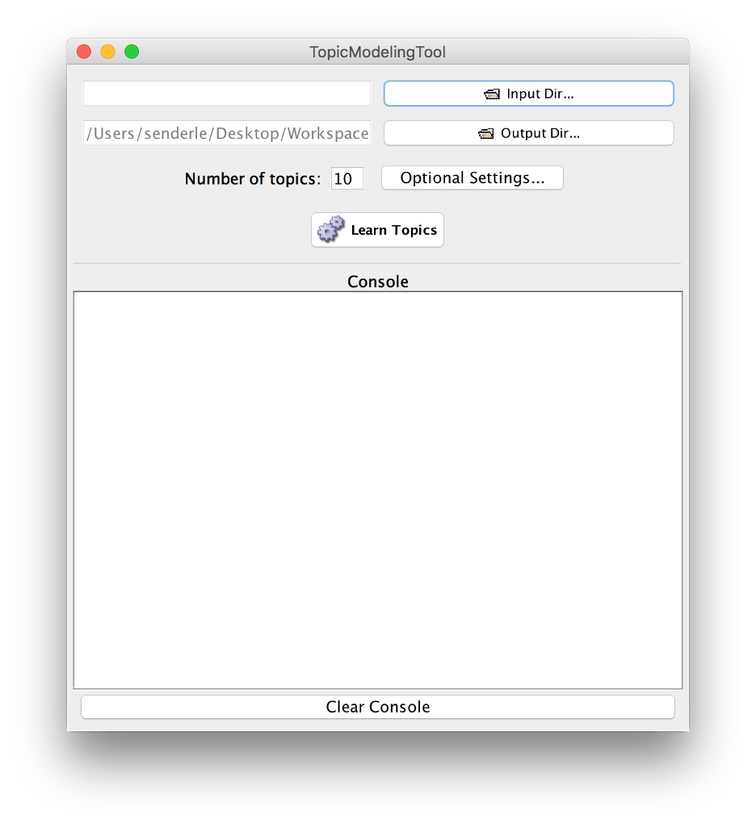Click the empty input directory path field

(226, 93)
